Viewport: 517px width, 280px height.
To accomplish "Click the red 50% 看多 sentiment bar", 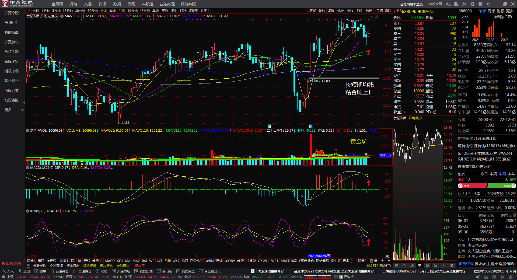I will [x=472, y=186].
